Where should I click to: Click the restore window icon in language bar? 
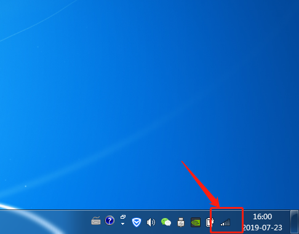123,217
